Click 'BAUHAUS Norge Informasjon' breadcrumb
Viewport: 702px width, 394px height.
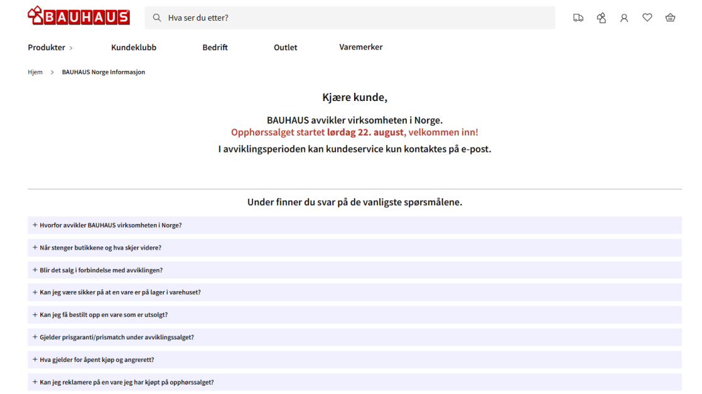click(x=104, y=72)
